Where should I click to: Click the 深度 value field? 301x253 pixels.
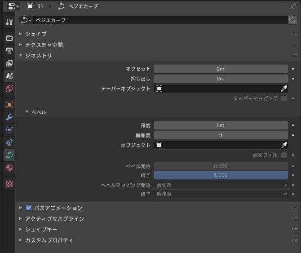tap(221, 125)
